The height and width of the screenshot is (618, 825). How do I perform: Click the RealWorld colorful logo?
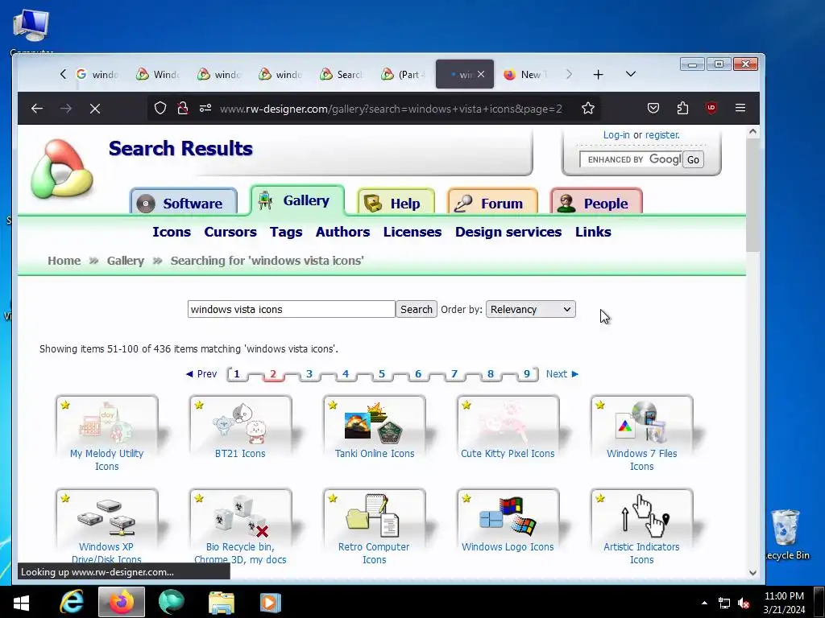61,169
